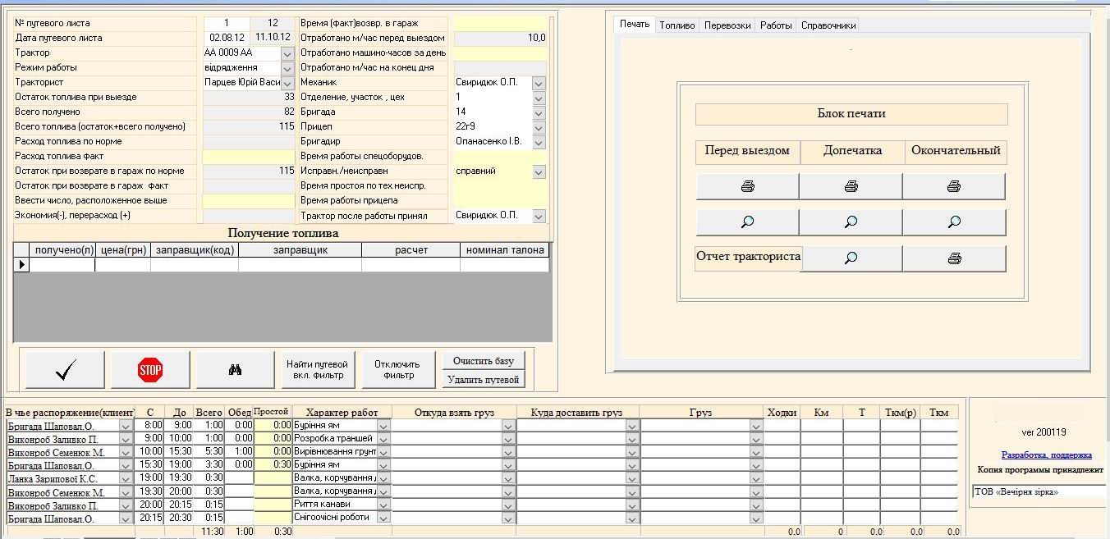Preview 'Перед выездом' with the magnifier icon
This screenshot has height=539, width=1110.
coord(747,222)
